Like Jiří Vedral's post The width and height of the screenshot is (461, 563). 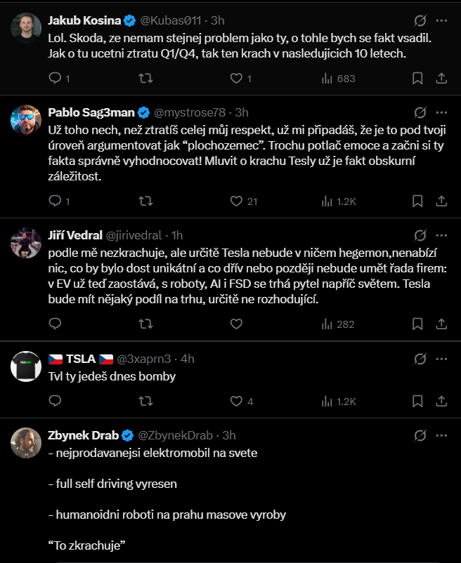point(237,324)
